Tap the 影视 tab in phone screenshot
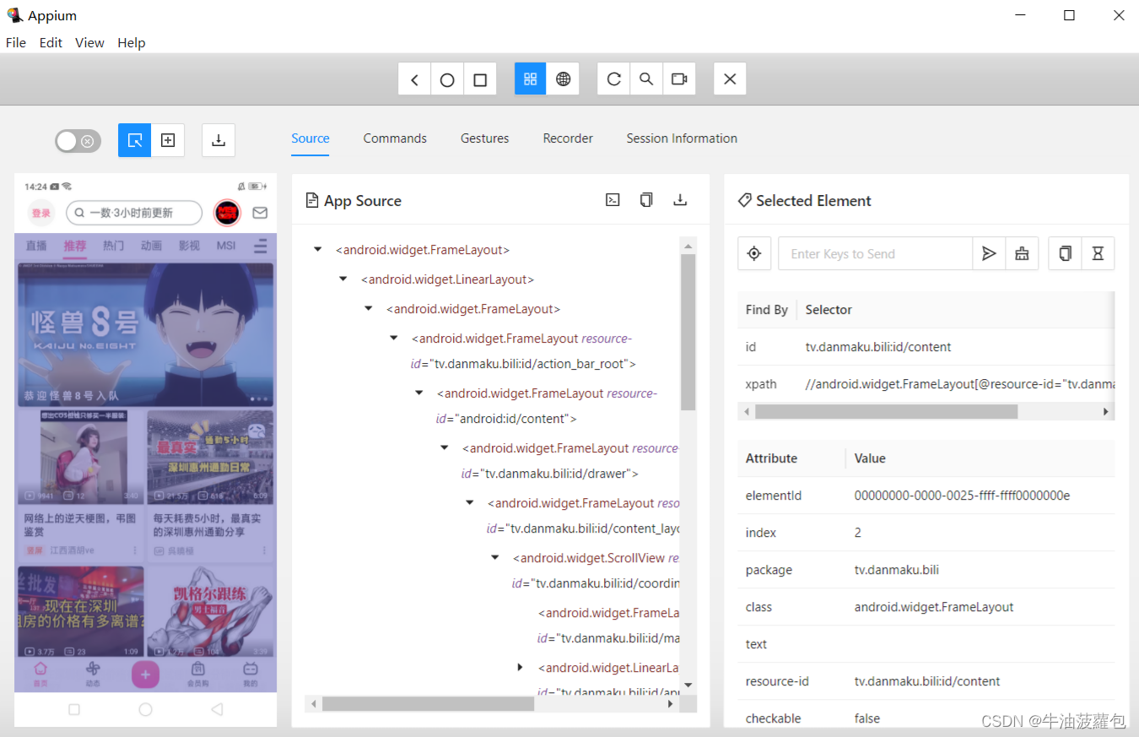This screenshot has height=737, width=1139. click(189, 246)
